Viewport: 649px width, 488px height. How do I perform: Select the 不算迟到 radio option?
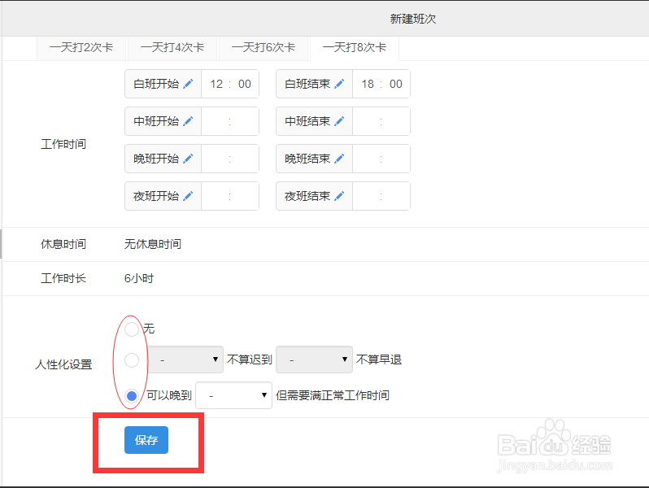pyautogui.click(x=132, y=360)
